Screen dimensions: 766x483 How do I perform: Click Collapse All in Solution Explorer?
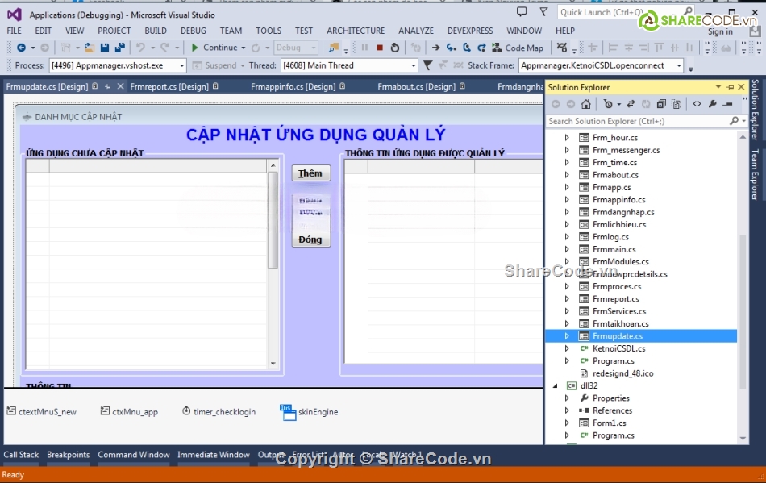coord(661,104)
